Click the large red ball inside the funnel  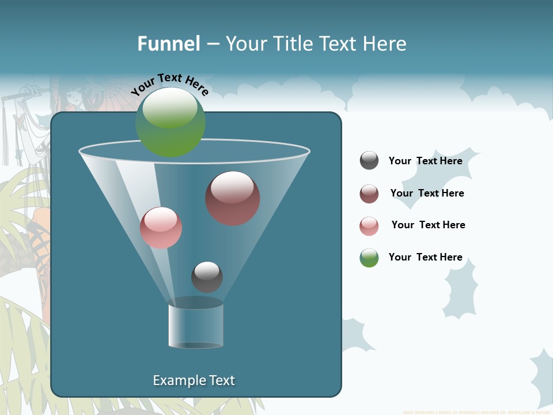233,198
